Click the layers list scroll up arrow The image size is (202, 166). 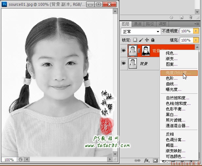coord(197,47)
